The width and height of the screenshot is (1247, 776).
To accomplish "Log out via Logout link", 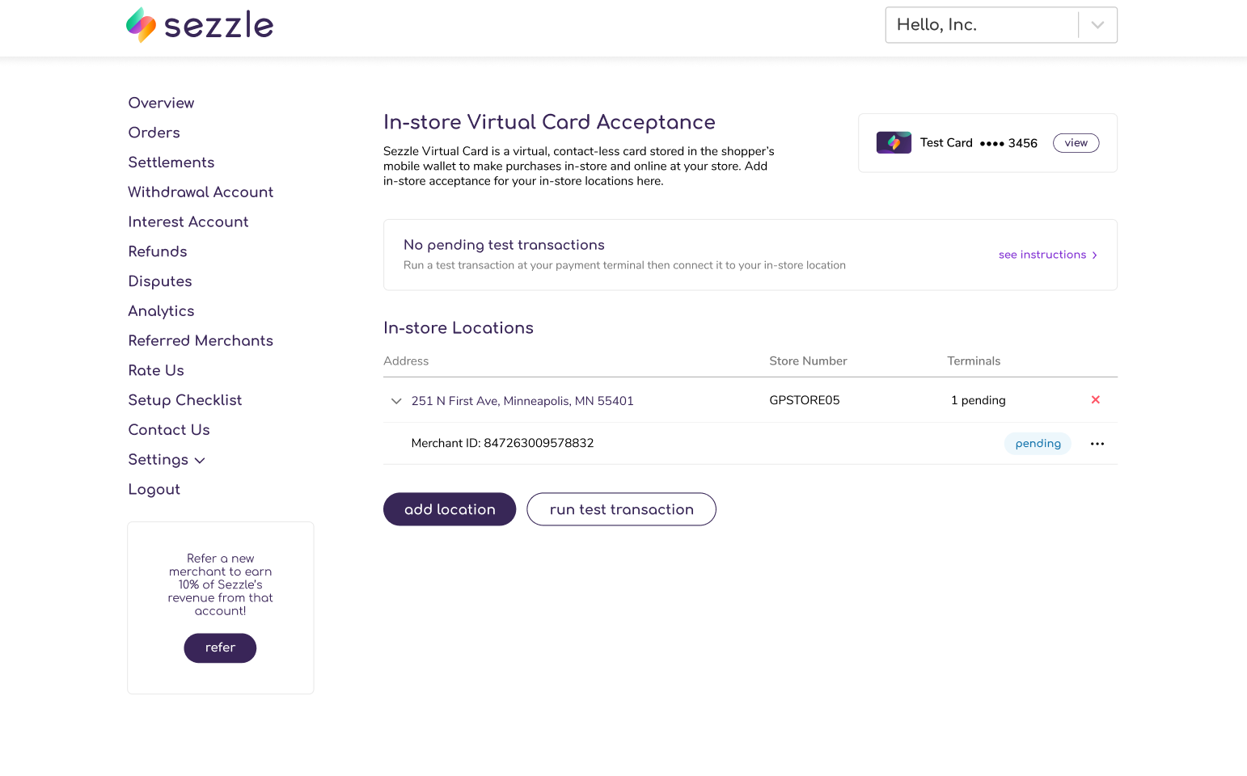I will coord(154,490).
